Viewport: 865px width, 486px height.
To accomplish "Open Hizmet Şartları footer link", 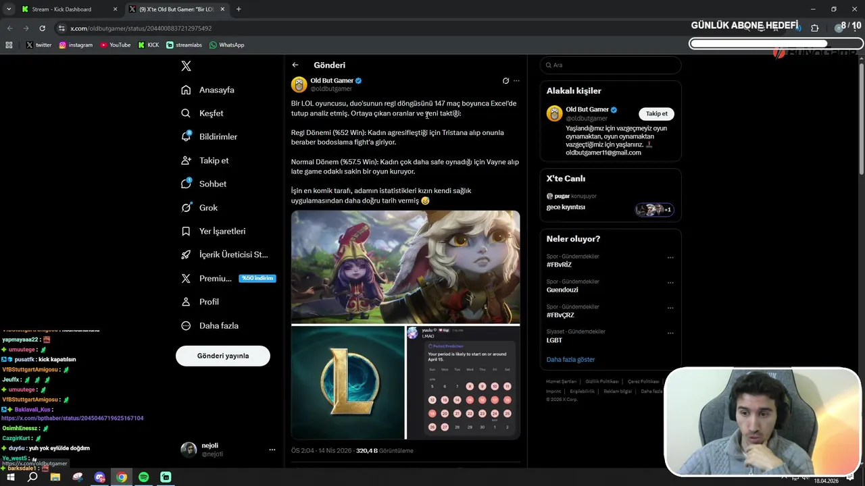I will point(561,381).
